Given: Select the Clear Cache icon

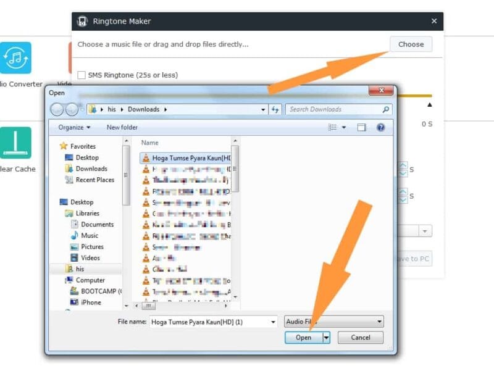Looking at the screenshot, I should pyautogui.click(x=15, y=143).
